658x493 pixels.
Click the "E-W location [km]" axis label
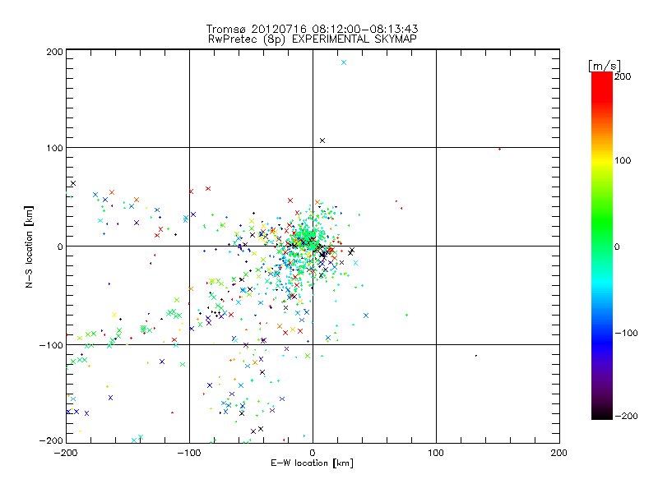click(312, 463)
